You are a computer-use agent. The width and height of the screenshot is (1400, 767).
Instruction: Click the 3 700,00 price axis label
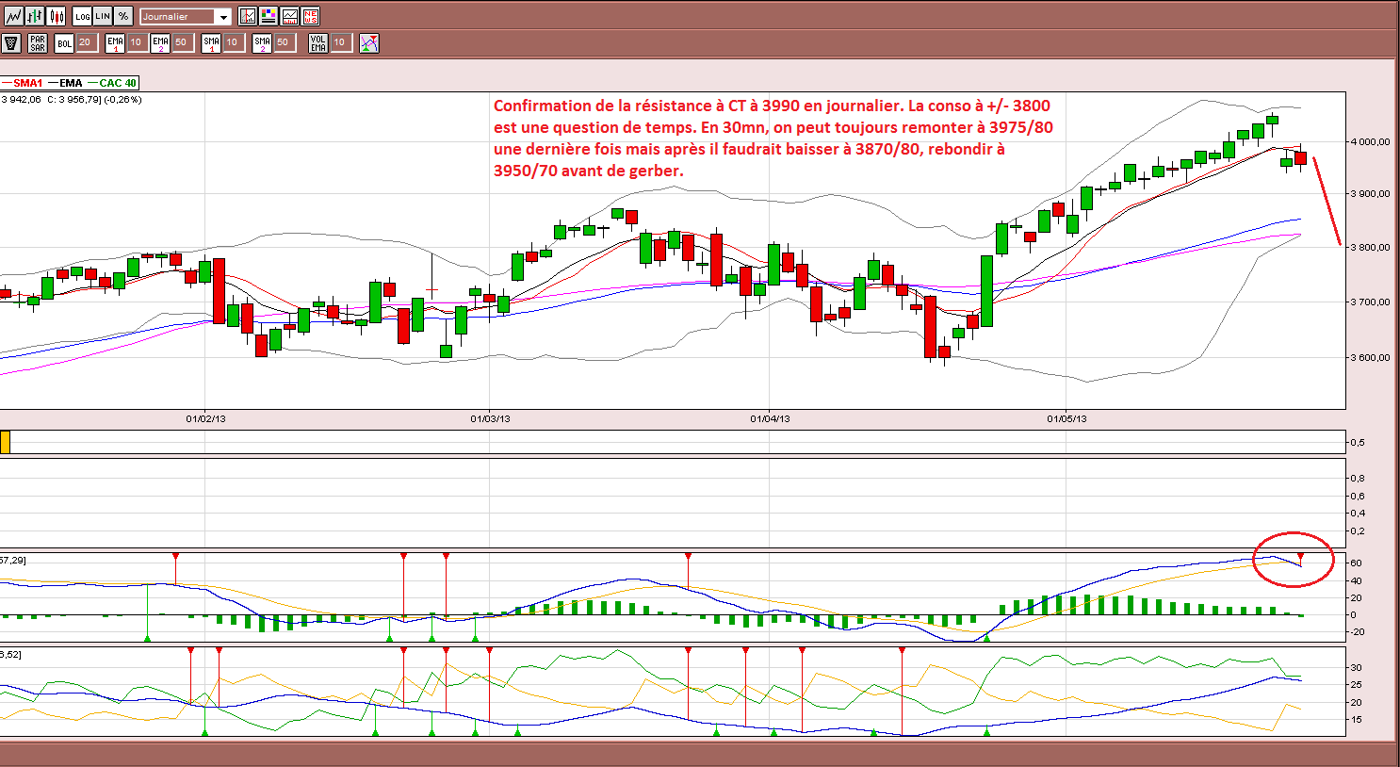point(1370,302)
